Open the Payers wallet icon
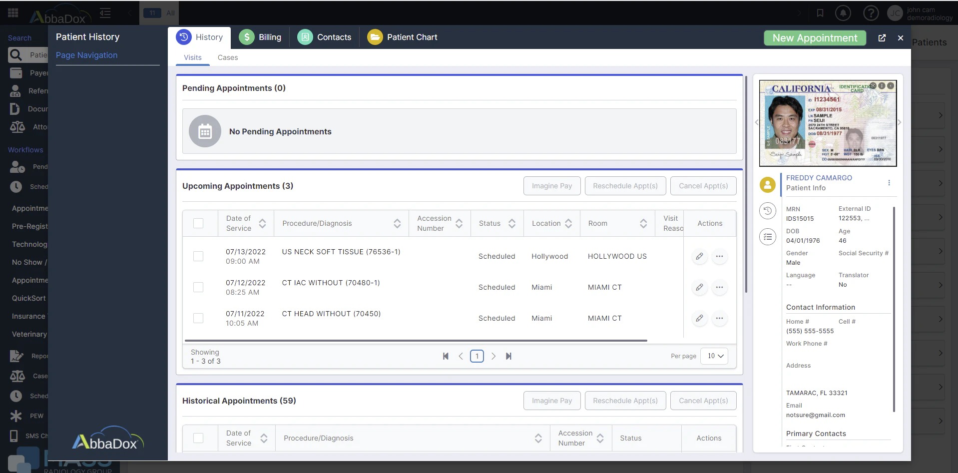The image size is (958, 473). (17, 72)
